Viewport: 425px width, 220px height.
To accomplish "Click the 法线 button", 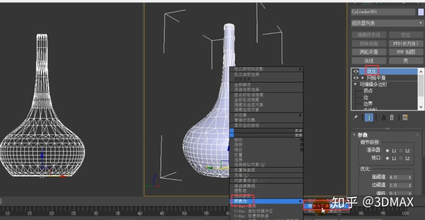I will click(369, 60).
